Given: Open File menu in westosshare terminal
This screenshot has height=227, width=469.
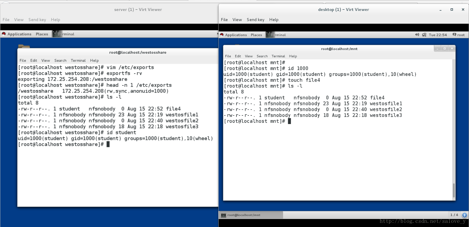Looking at the screenshot, I should (x=23, y=61).
